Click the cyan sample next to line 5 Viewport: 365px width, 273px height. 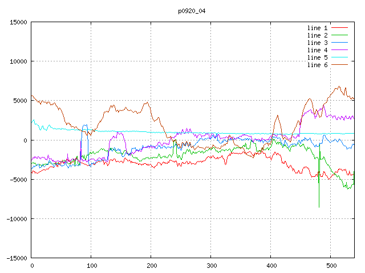(x=339, y=57)
